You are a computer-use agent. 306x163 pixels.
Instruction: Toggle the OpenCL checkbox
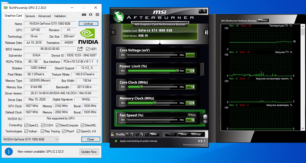[x=26, y=125]
